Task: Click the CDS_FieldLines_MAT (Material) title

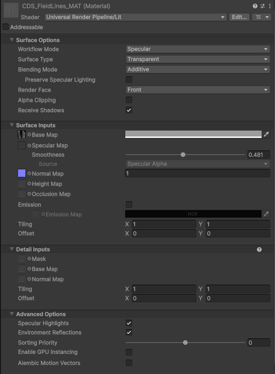Action: 66,6
